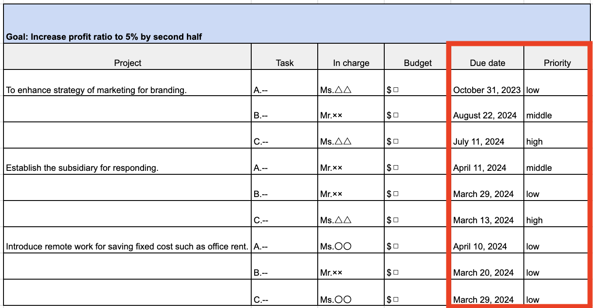Click the Project column header cell
593x308 pixels.
tap(127, 63)
